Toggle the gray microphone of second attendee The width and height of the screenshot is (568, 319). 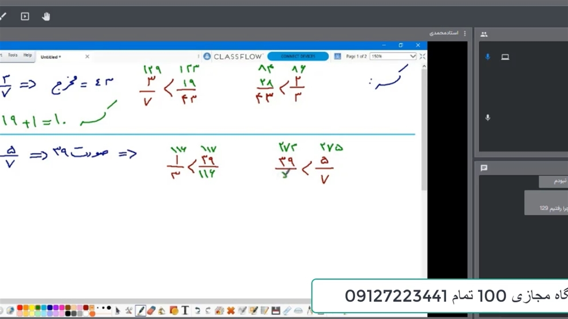(x=488, y=118)
